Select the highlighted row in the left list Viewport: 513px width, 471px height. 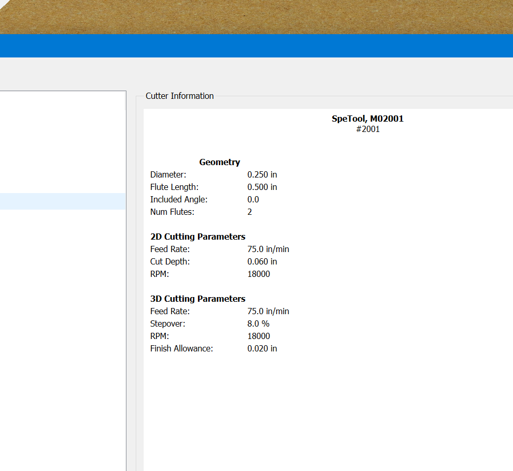click(62, 201)
